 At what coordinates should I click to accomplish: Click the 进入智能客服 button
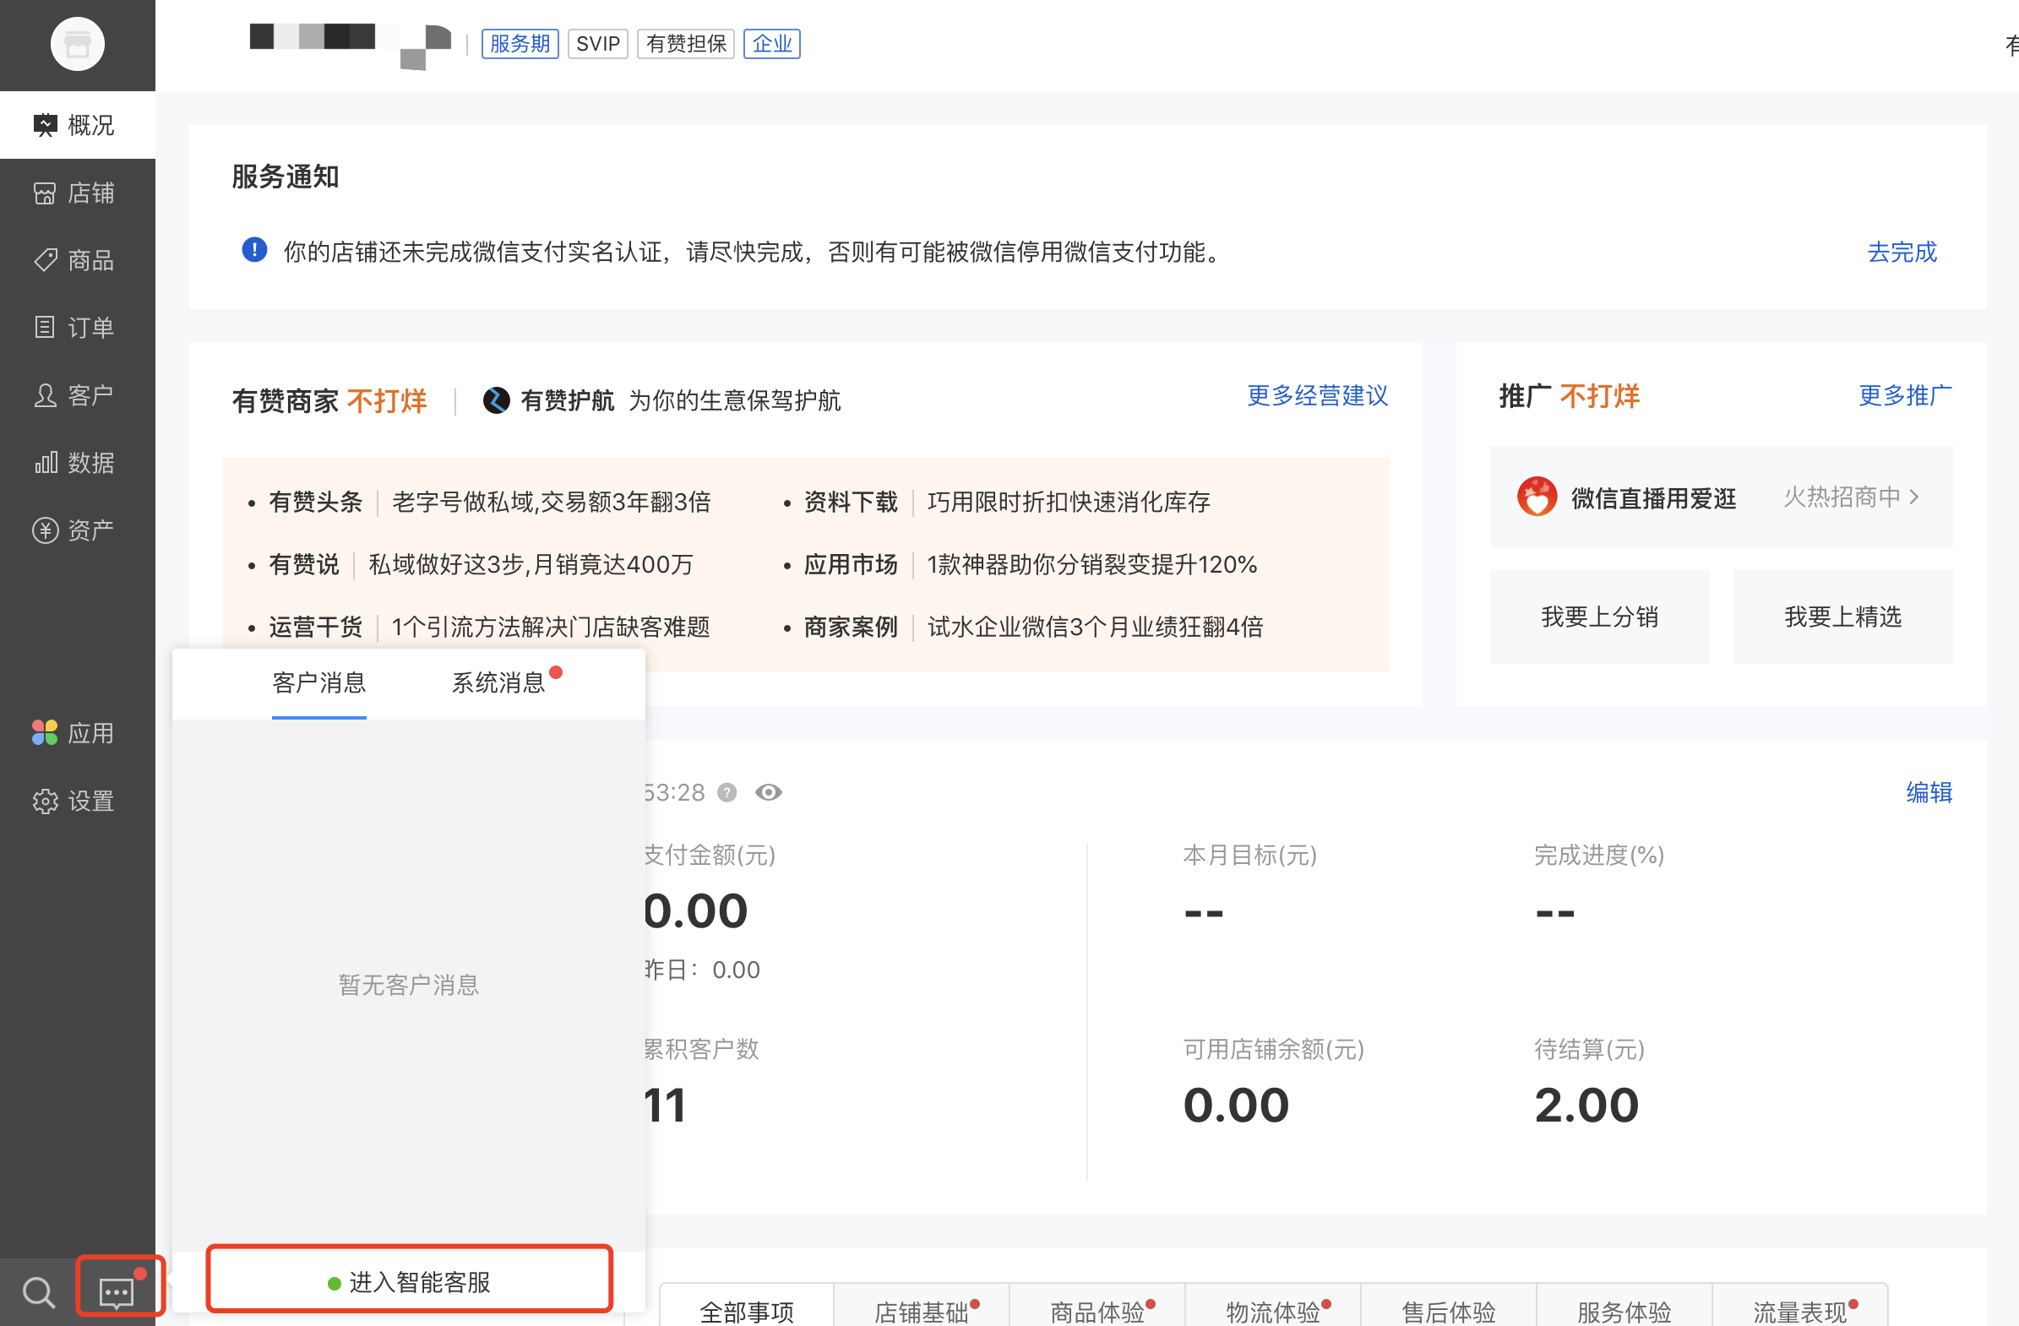tap(409, 1281)
